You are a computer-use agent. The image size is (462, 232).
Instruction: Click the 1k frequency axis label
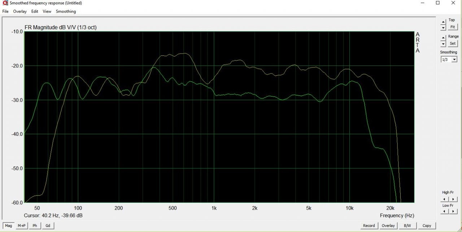214,208
